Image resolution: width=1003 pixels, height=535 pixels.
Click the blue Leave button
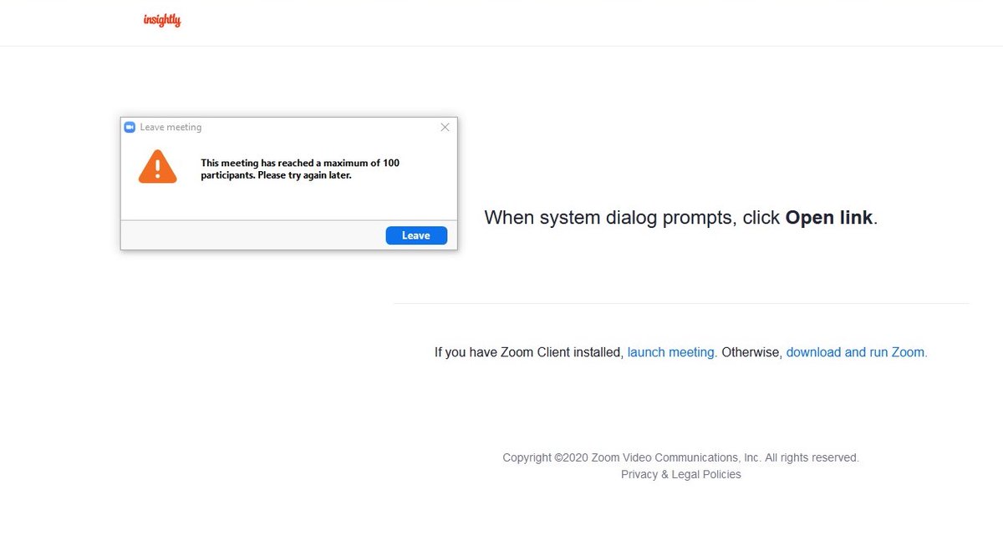point(416,235)
